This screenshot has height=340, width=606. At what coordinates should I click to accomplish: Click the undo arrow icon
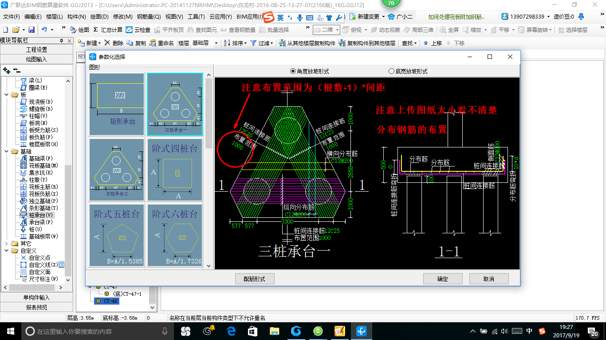coord(44,30)
